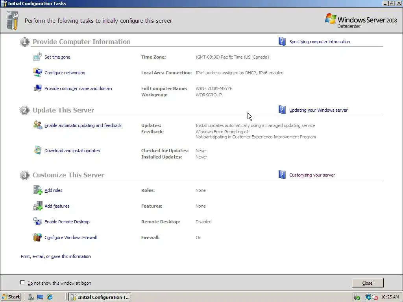The image size is (403, 302).
Task: Launch Internet Explorer from quick launch
Action: [x=50, y=297]
